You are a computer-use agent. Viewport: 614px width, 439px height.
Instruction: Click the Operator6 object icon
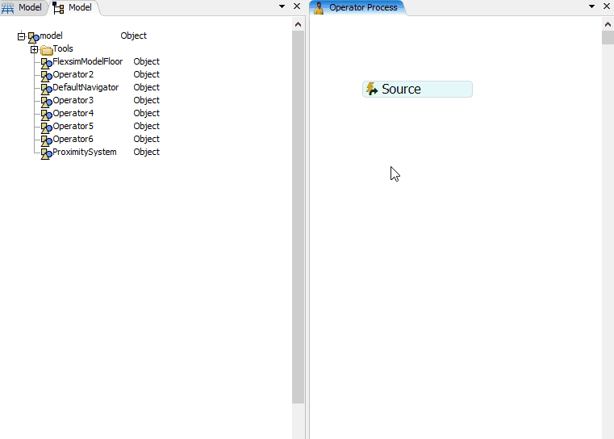[x=46, y=140]
